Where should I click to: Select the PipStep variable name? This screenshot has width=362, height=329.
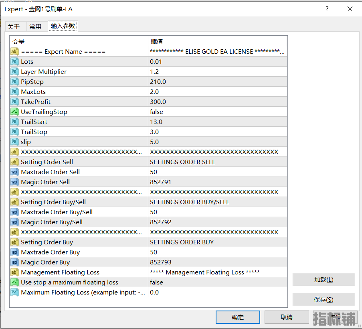click(32, 82)
